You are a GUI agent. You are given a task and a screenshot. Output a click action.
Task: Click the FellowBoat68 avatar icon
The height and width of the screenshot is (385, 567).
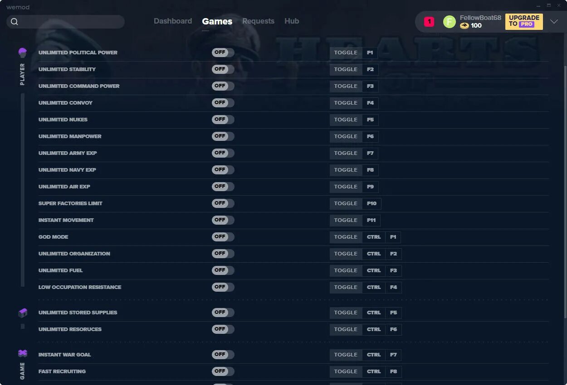(x=449, y=22)
